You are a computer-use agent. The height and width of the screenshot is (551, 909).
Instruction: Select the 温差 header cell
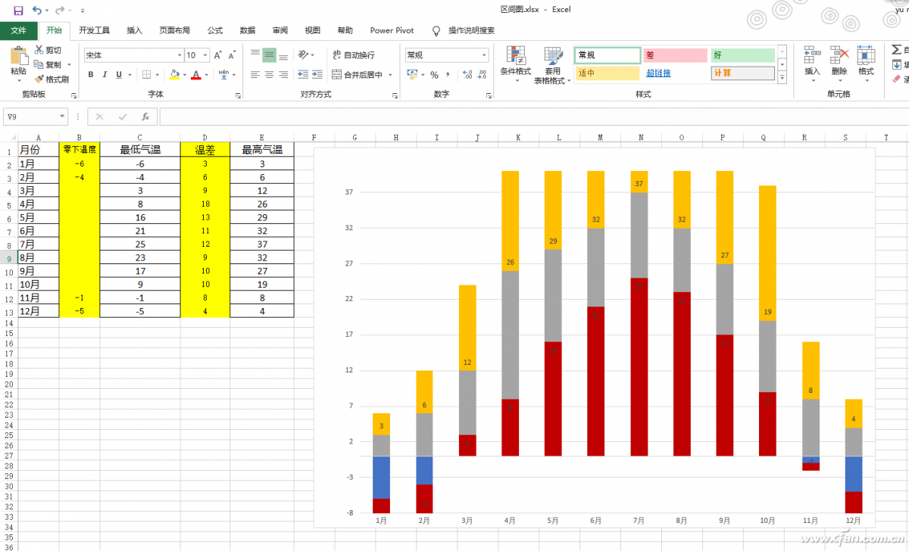205,150
